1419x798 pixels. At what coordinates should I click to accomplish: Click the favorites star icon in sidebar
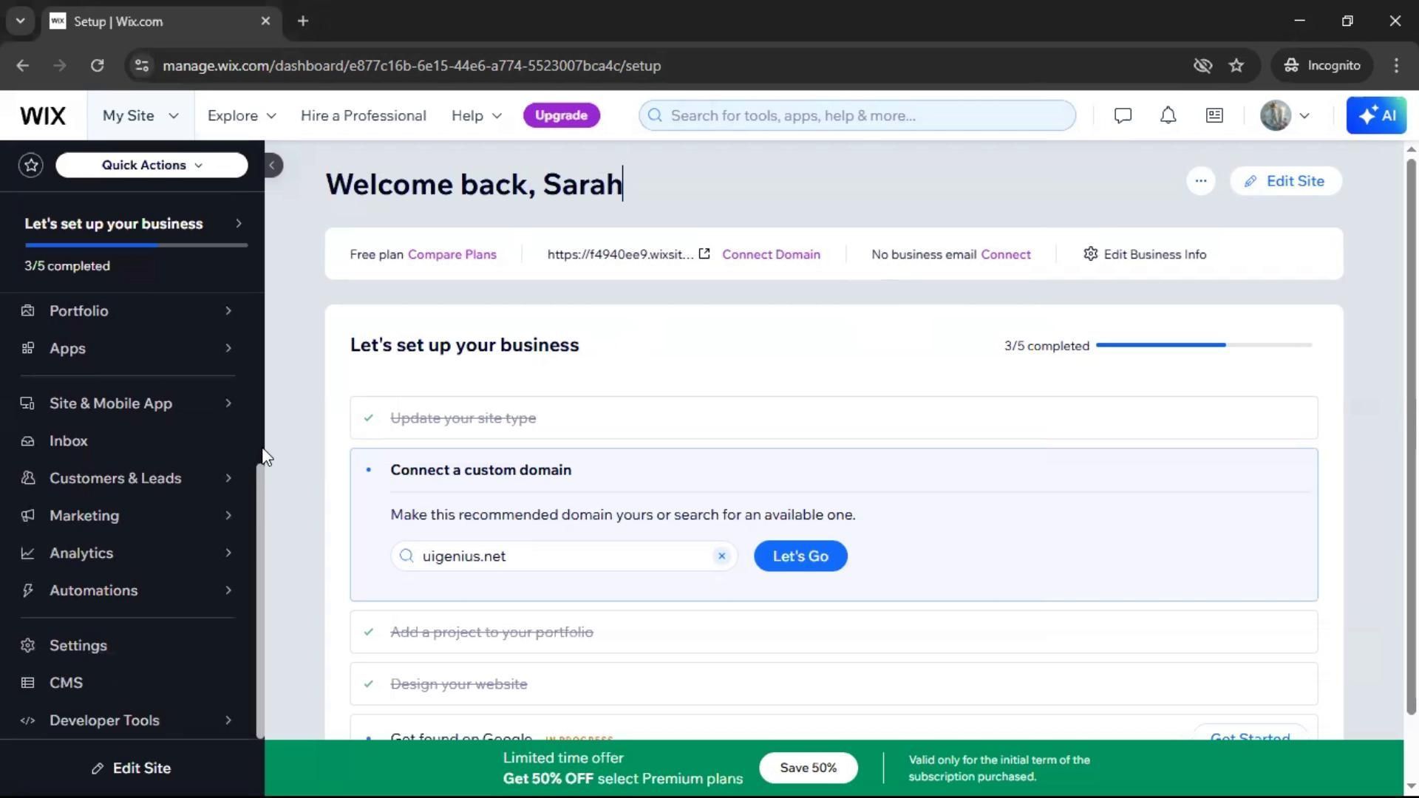tap(31, 165)
